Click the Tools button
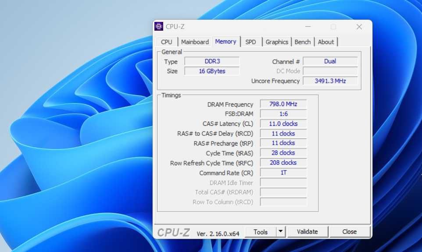This screenshot has width=422, height=252. click(261, 232)
